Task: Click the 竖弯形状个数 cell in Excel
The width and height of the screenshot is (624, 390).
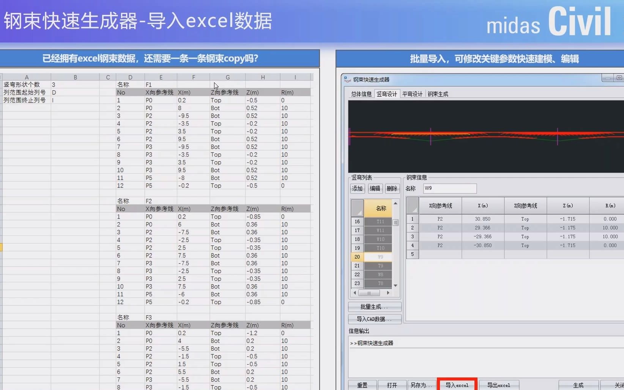Action: [27, 85]
